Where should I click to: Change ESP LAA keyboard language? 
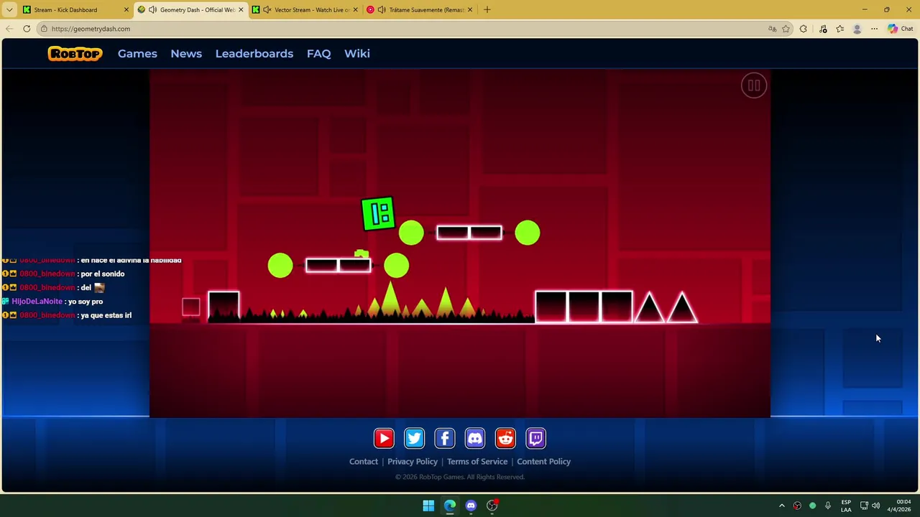tap(846, 506)
